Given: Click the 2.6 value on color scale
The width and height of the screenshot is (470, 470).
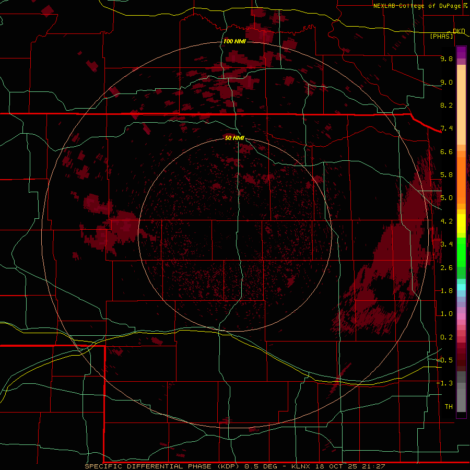Looking at the screenshot, I should tap(446, 268).
